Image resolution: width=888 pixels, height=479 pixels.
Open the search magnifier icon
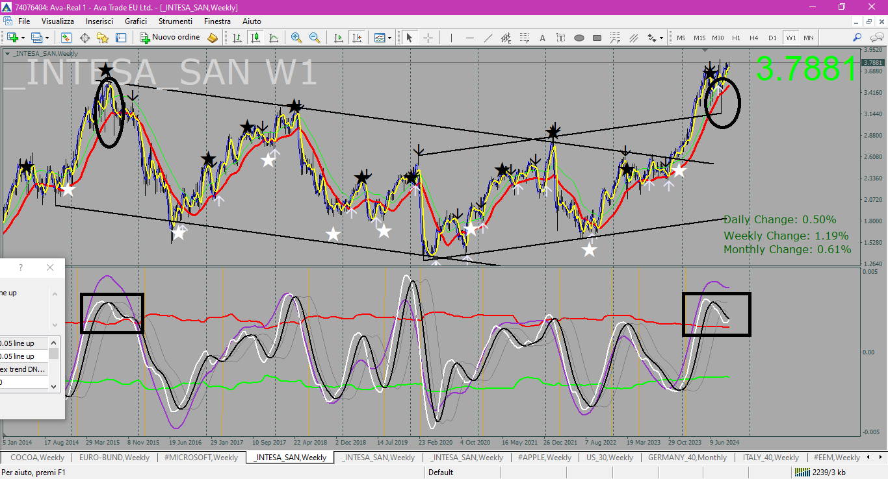point(857,38)
